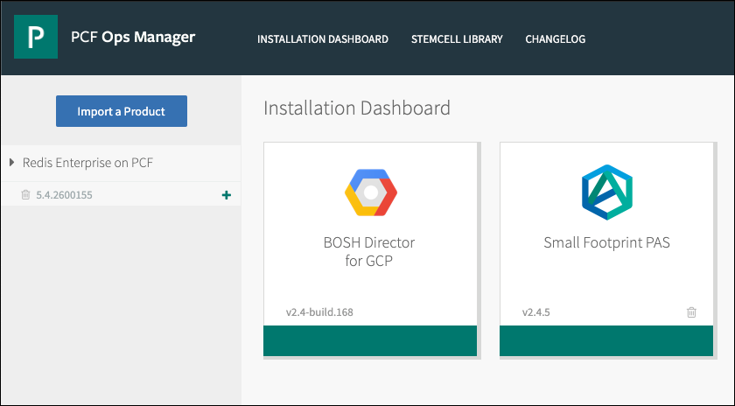Click the Pivotal P logo
This screenshot has width=735, height=406.
tap(36, 38)
